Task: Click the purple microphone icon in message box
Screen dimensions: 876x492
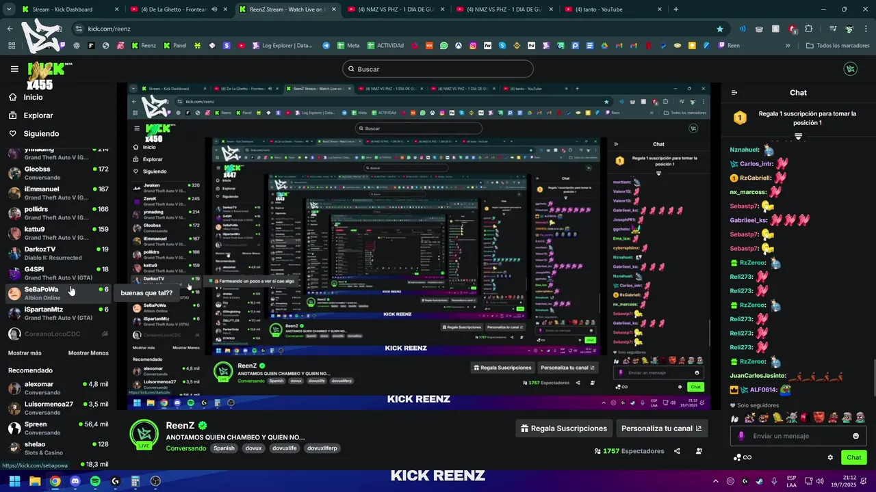Action: 741,436
